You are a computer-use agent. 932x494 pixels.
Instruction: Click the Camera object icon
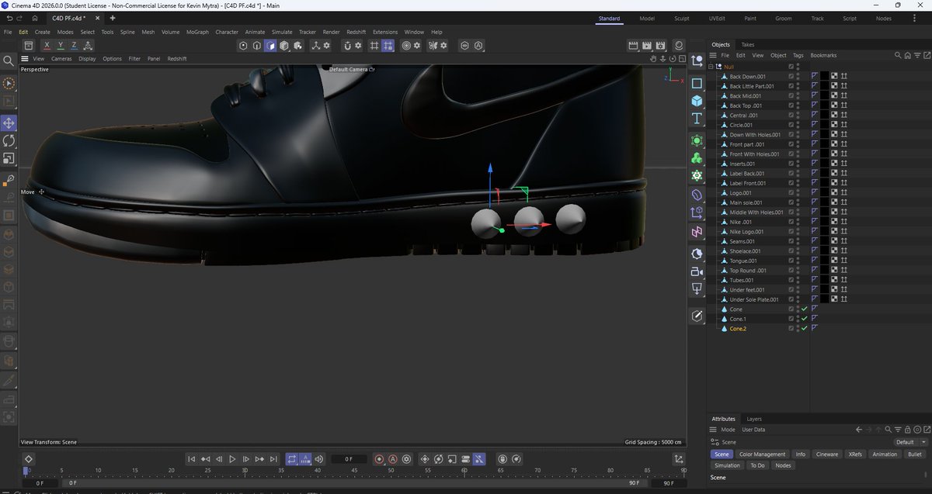(697, 271)
